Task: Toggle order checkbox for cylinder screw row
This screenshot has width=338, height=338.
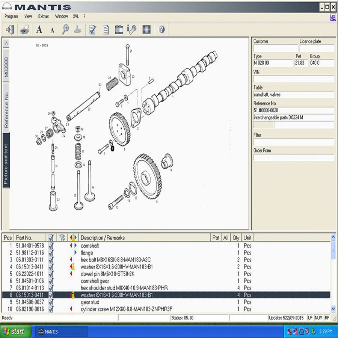Action: 51,309
